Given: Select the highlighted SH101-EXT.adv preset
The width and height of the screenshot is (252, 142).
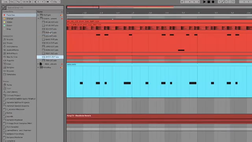Looking at the screenshot, I should 50,57.
